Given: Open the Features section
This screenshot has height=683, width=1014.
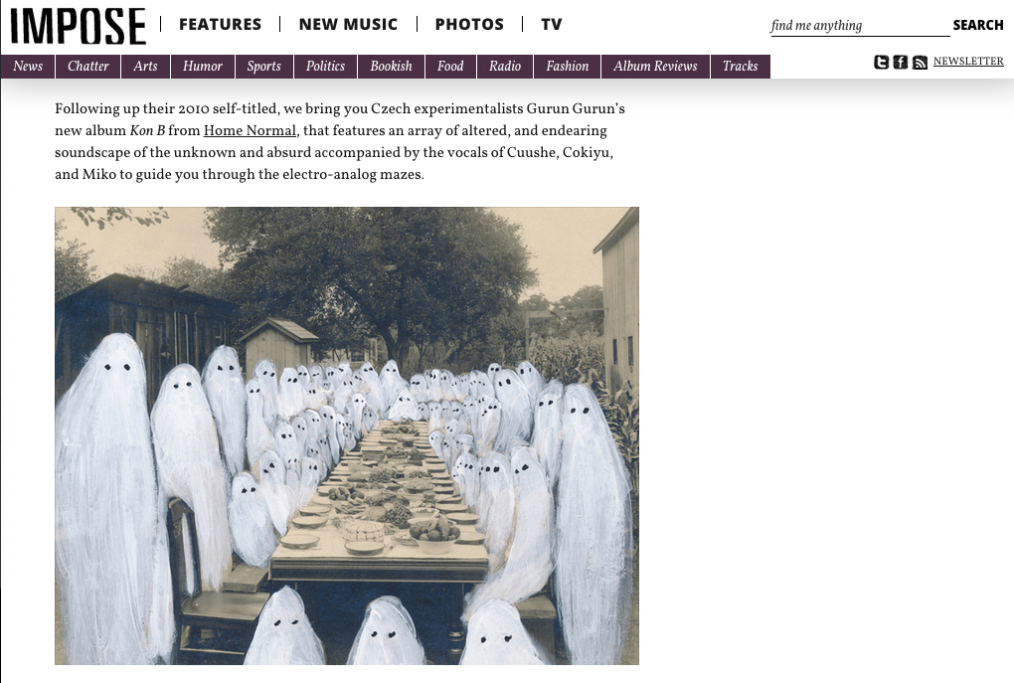Looking at the screenshot, I should [220, 25].
